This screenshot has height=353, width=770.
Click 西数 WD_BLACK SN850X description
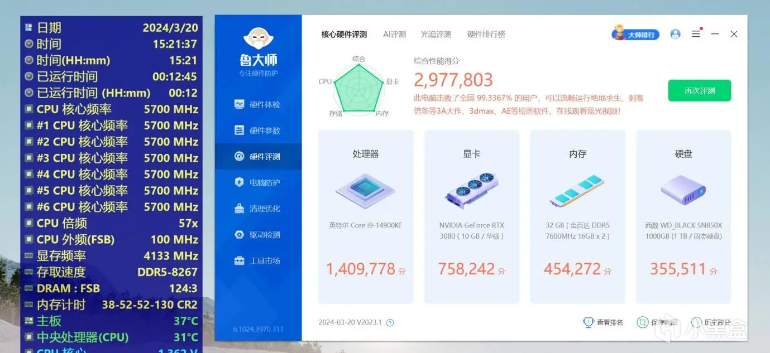click(683, 231)
